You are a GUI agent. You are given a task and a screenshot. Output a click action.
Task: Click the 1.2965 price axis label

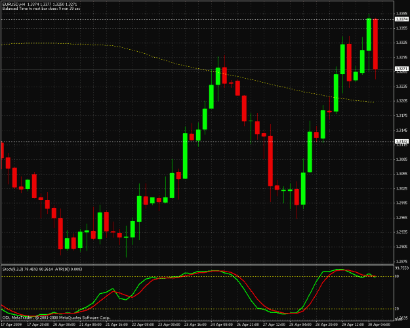(x=401, y=217)
